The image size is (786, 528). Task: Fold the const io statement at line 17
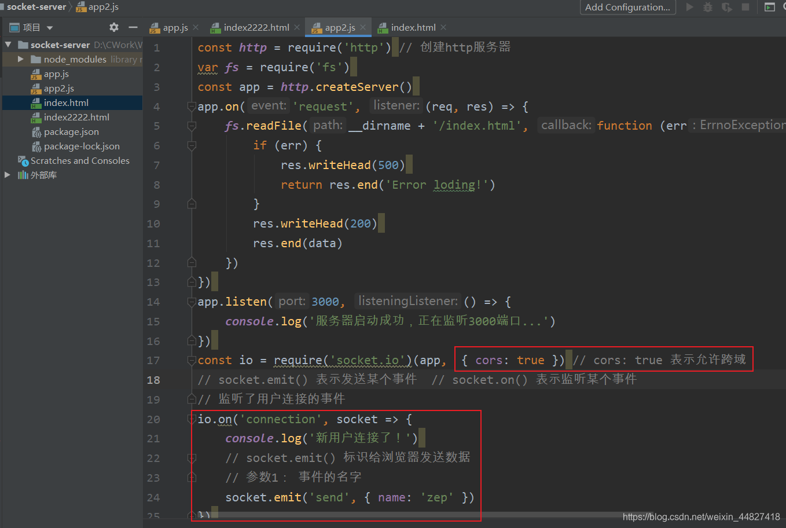point(192,360)
